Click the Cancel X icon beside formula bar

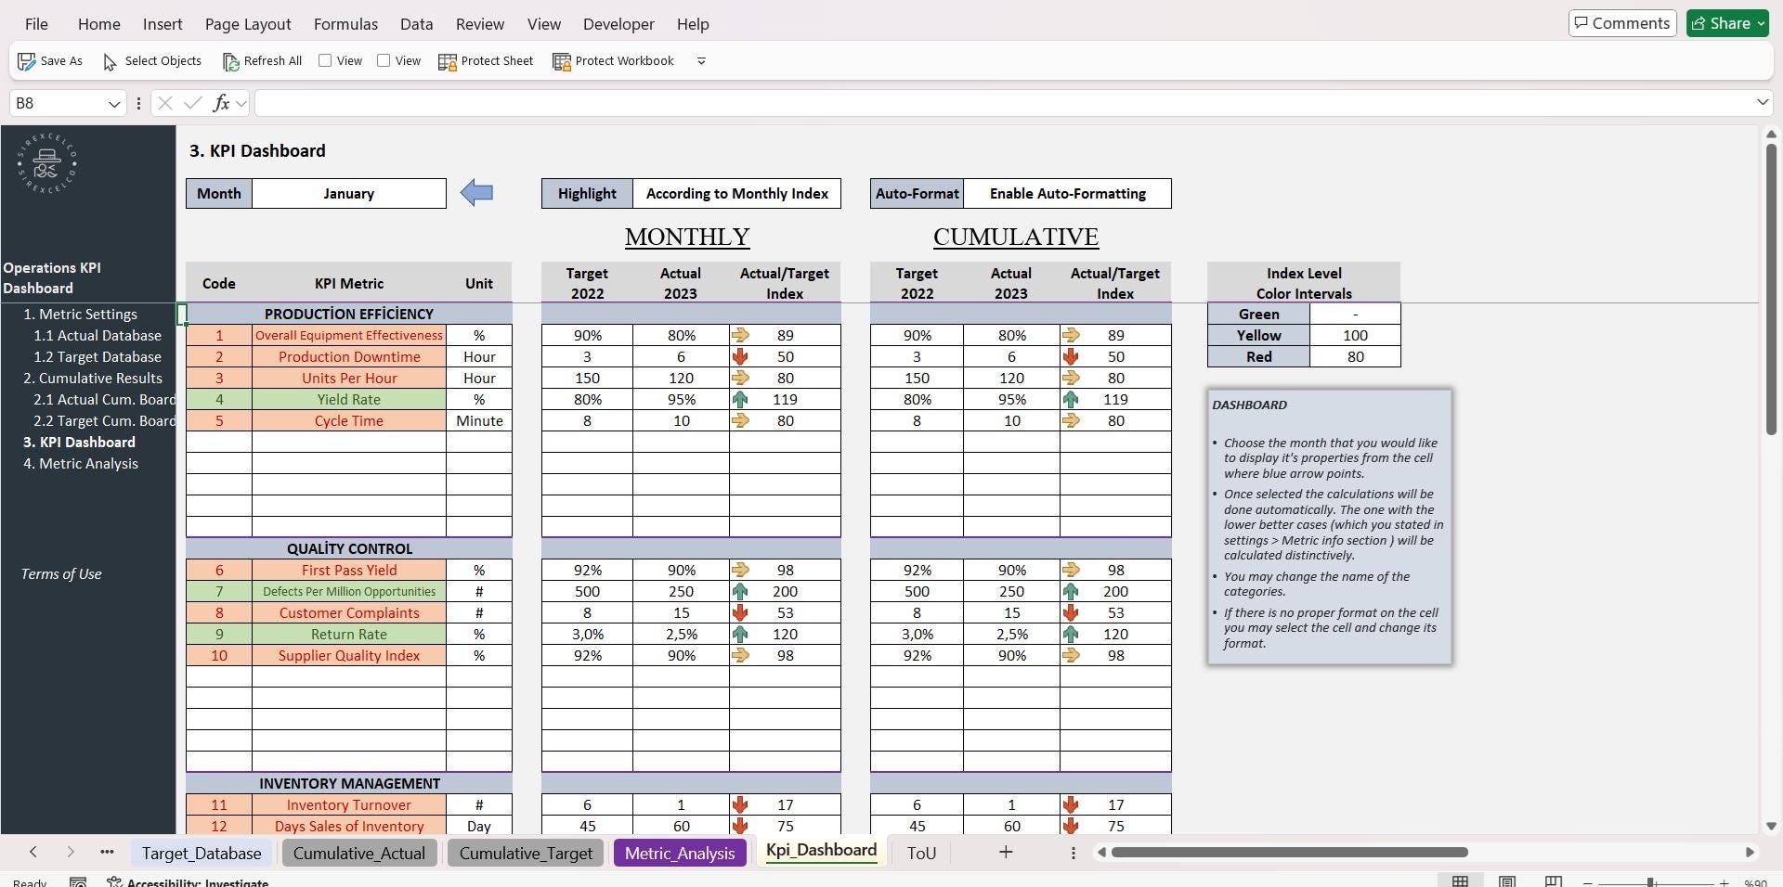(x=163, y=103)
